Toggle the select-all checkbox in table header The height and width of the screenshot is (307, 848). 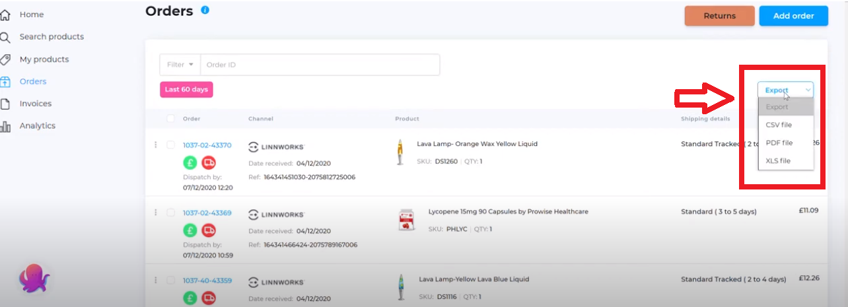point(171,119)
